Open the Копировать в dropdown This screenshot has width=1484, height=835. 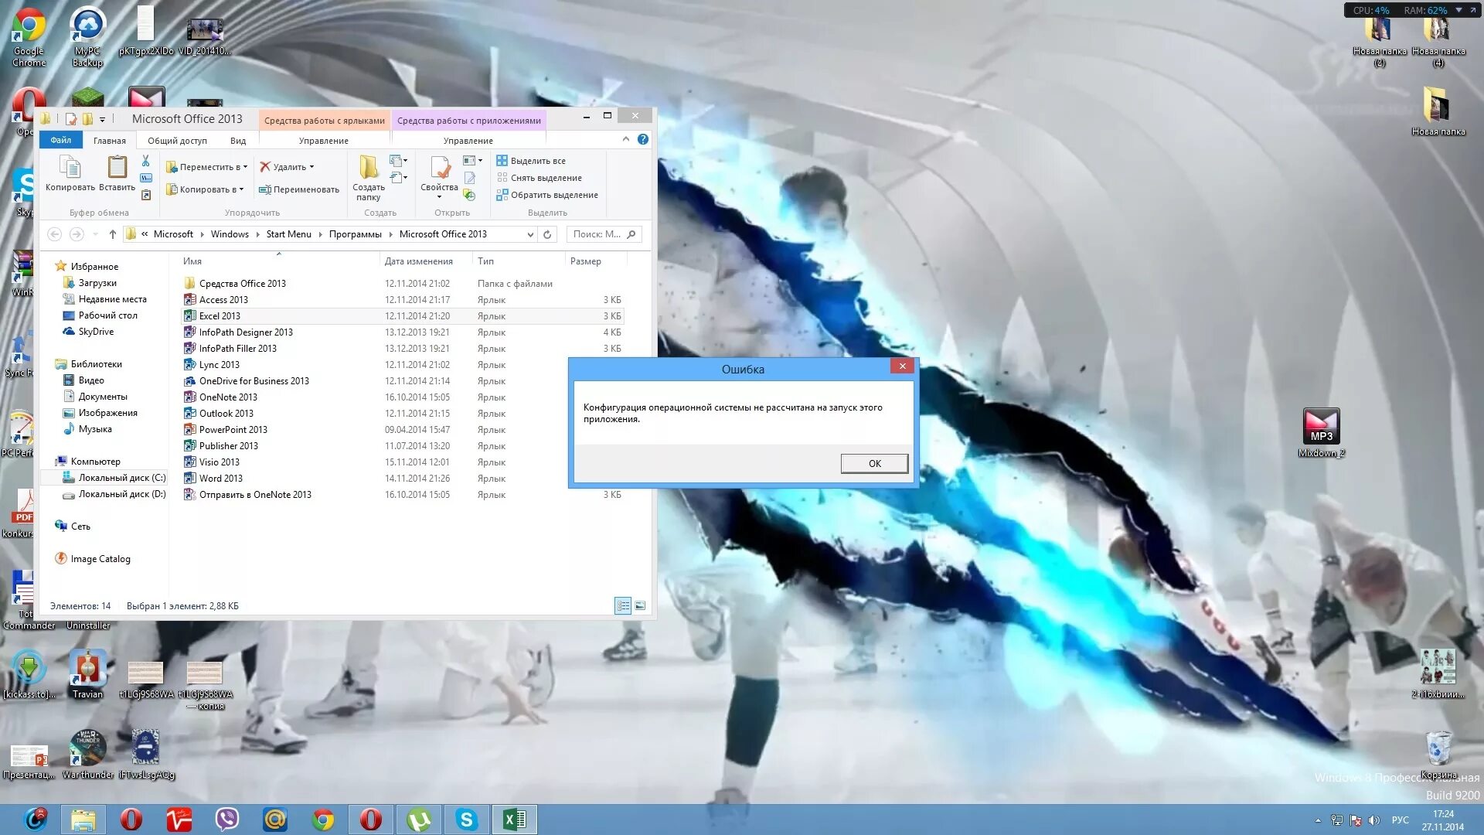coord(206,189)
